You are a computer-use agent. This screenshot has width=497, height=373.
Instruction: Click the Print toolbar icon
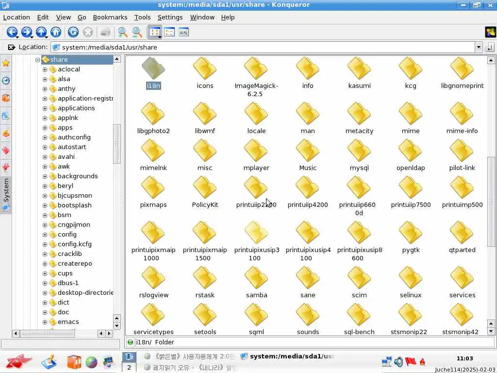pyautogui.click(x=105, y=32)
